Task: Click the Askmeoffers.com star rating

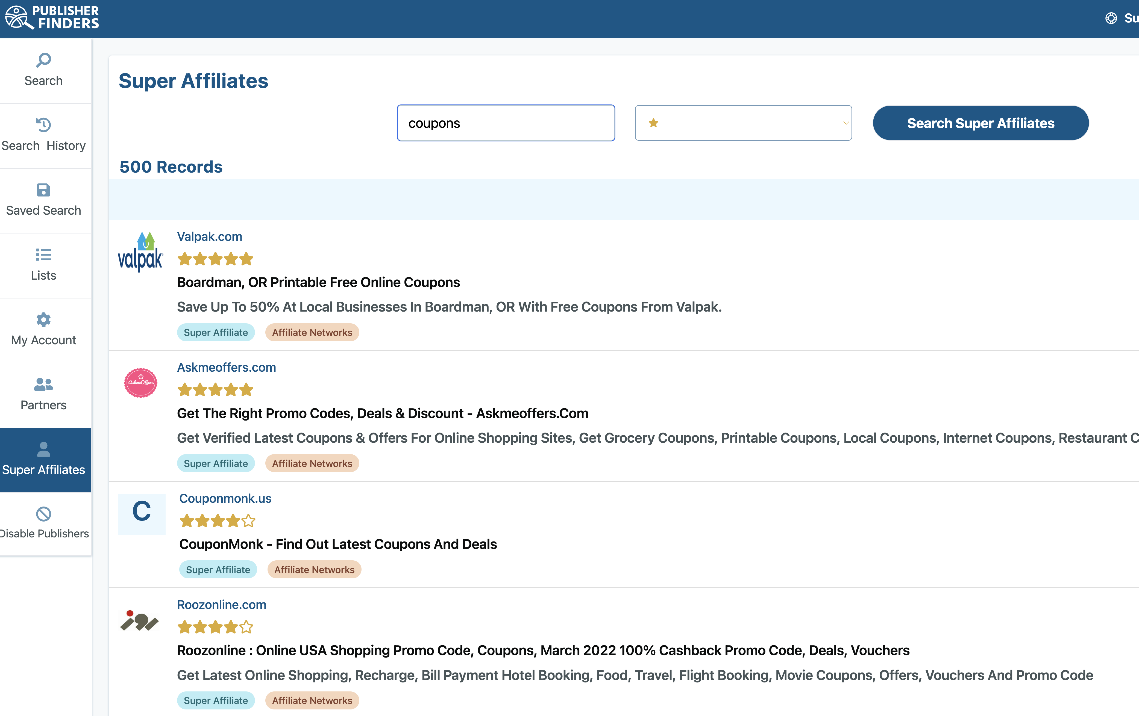Action: pyautogui.click(x=216, y=390)
